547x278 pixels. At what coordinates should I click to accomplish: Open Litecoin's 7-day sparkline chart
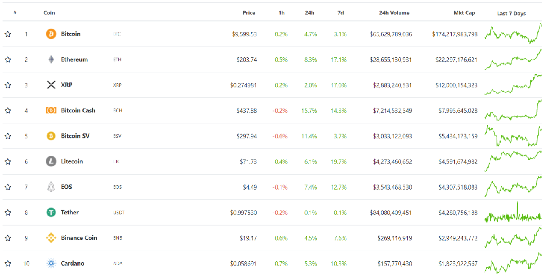tap(513, 161)
